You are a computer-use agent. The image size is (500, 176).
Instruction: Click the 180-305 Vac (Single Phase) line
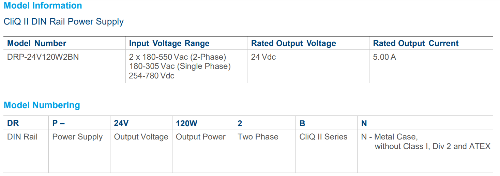pos(180,66)
